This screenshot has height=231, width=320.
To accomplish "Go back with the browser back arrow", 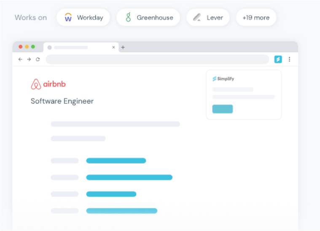I will [20, 59].
